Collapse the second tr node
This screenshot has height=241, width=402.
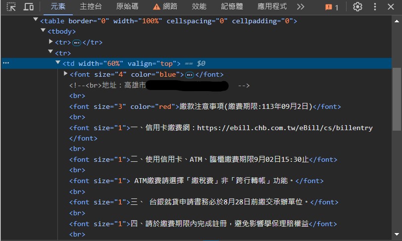[50, 51]
